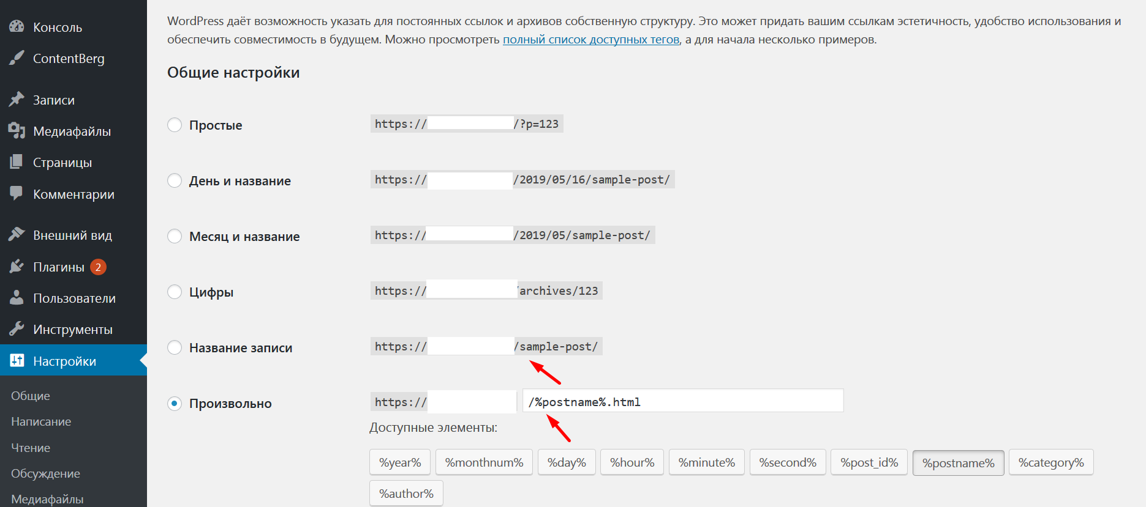Click the pushpin icon for Записи
This screenshot has width=1146, height=507.
(17, 100)
